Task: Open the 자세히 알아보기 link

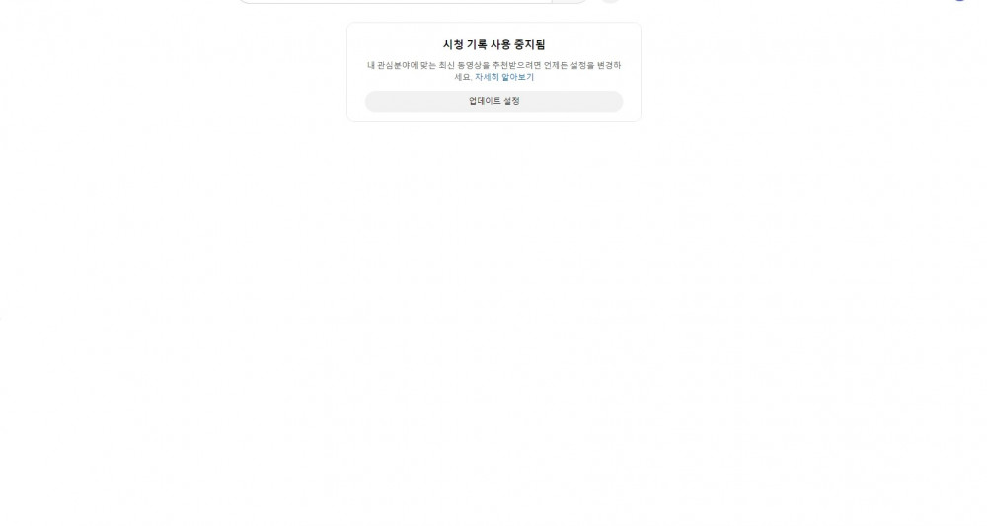Action: pyautogui.click(x=503, y=77)
